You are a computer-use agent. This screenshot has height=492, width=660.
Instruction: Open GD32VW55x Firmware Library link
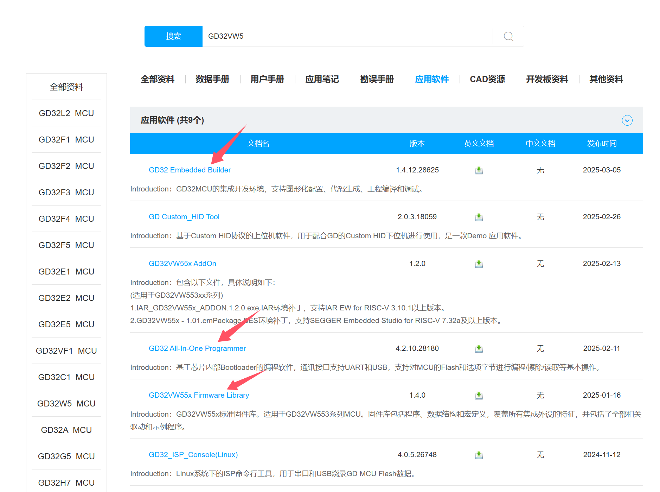[199, 395]
